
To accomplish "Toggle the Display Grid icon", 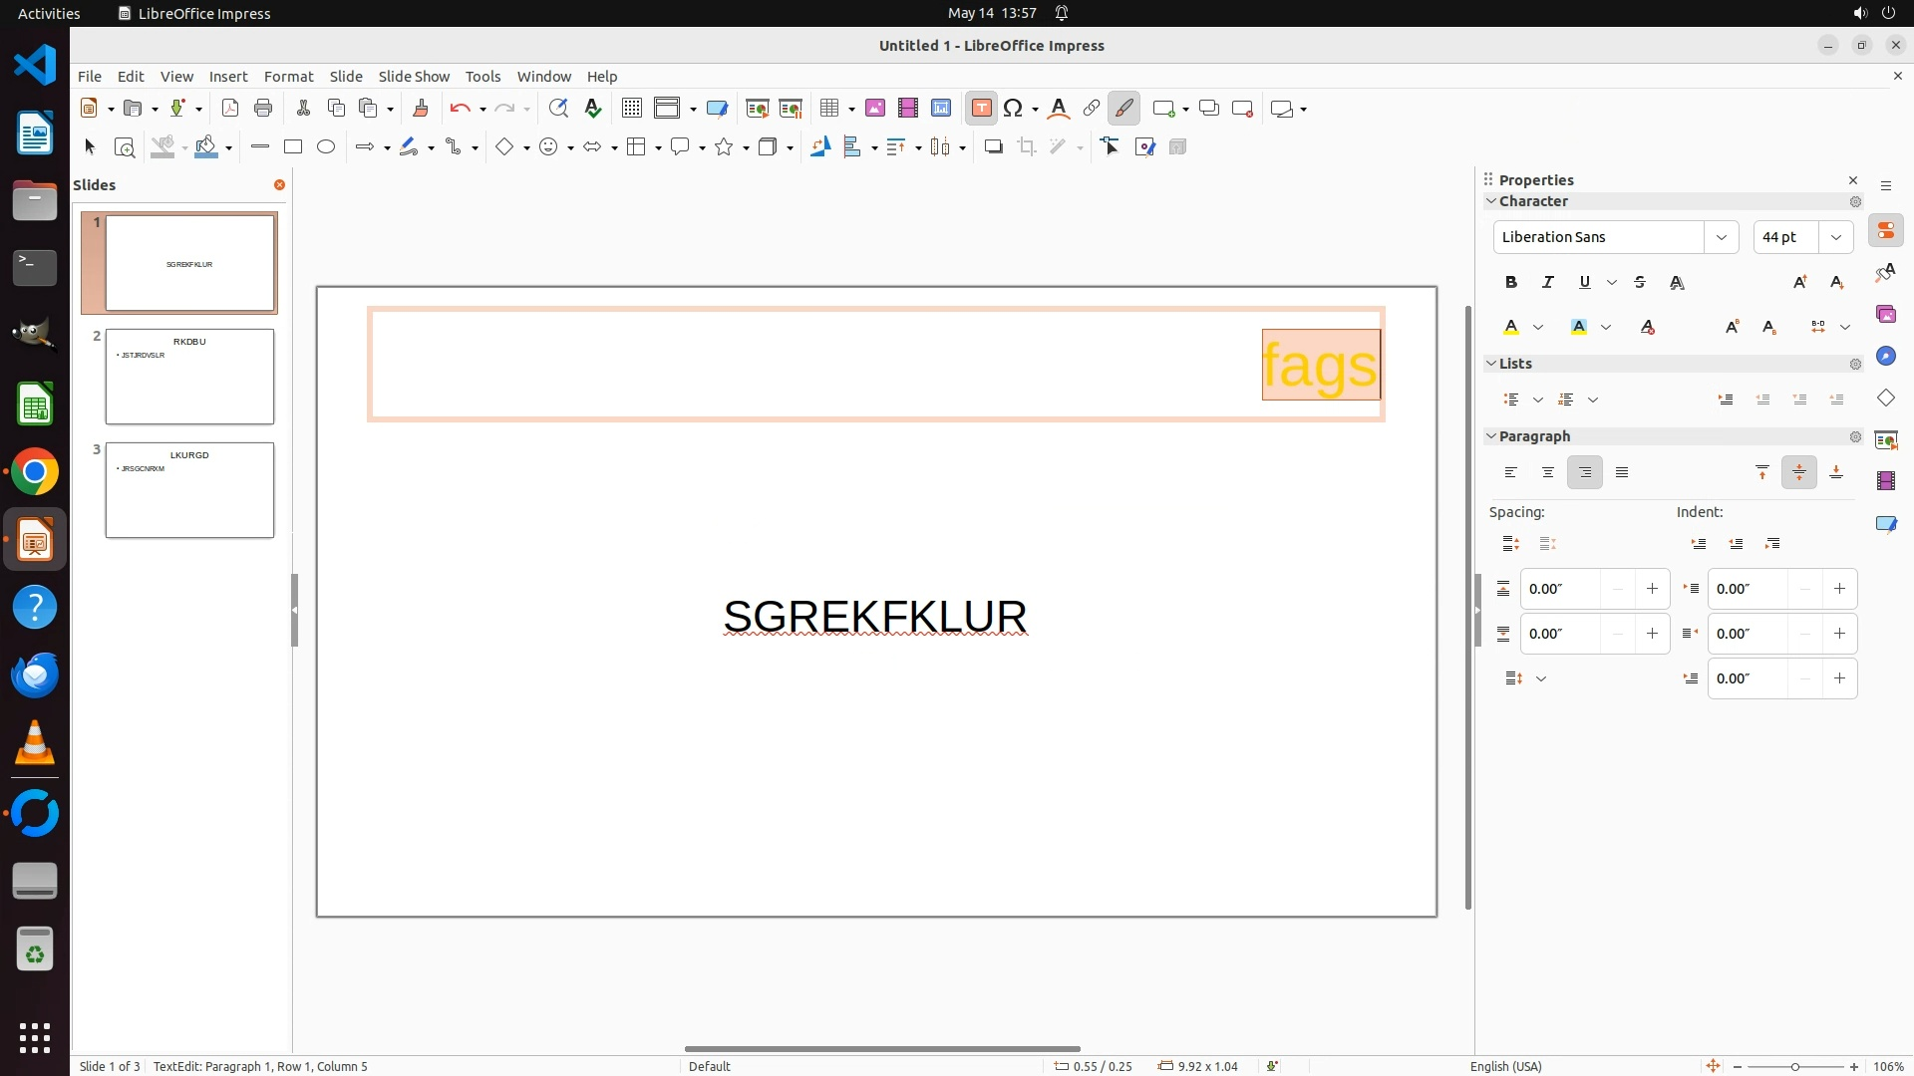I will point(631,109).
